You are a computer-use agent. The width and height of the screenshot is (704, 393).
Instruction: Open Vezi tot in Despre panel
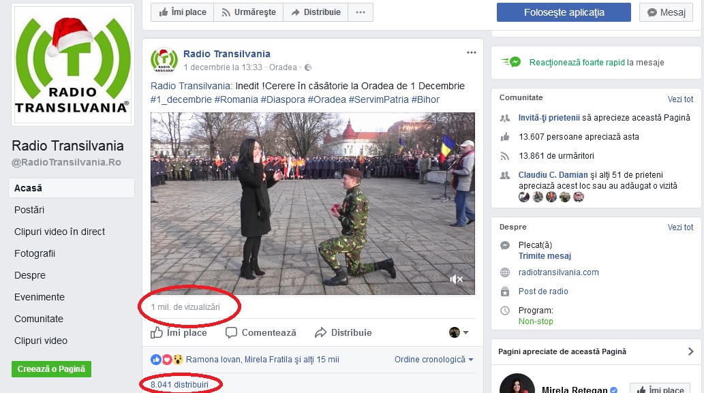tap(680, 227)
